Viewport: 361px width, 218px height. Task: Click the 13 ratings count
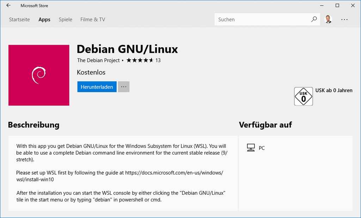[x=158, y=60]
